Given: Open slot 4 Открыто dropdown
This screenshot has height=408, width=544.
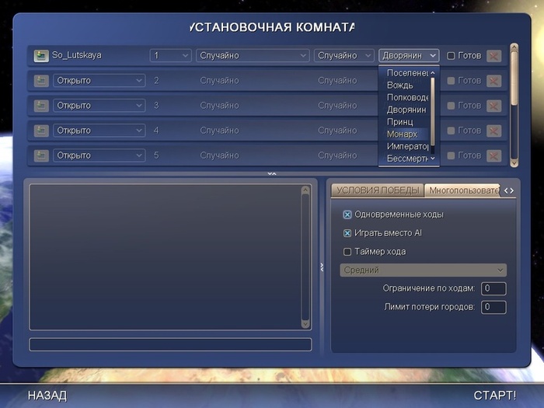Looking at the screenshot, I should pyautogui.click(x=99, y=131).
